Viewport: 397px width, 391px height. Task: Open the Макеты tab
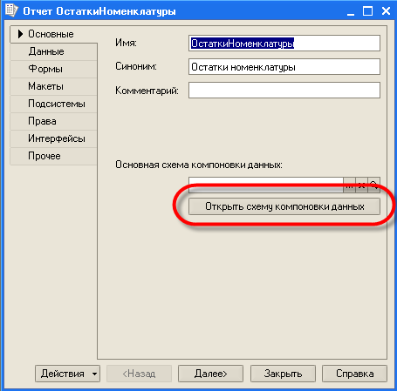tap(53, 86)
